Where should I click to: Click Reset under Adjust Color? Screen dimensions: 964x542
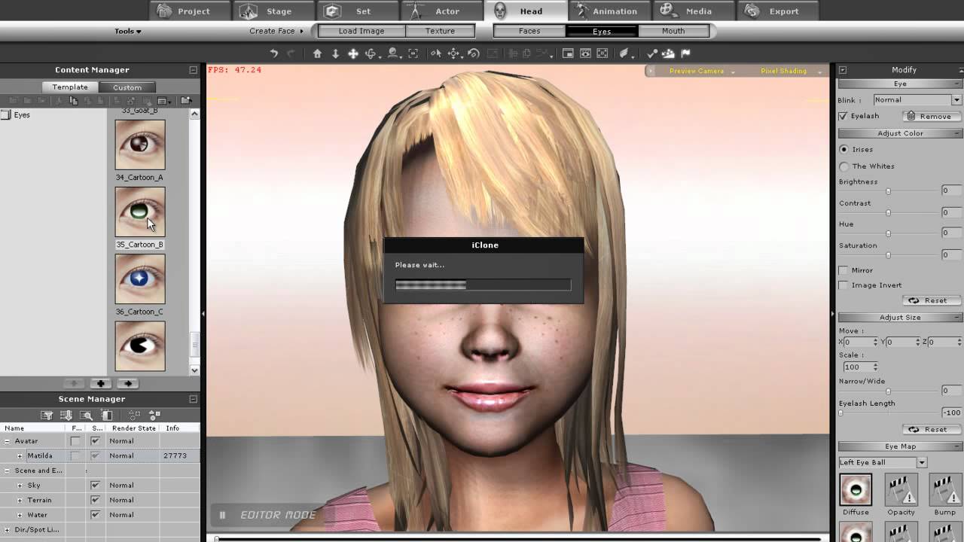click(932, 300)
